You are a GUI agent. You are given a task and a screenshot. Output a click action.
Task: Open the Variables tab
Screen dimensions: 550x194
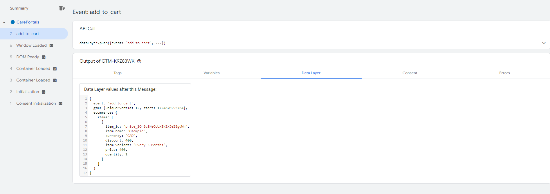pyautogui.click(x=212, y=73)
